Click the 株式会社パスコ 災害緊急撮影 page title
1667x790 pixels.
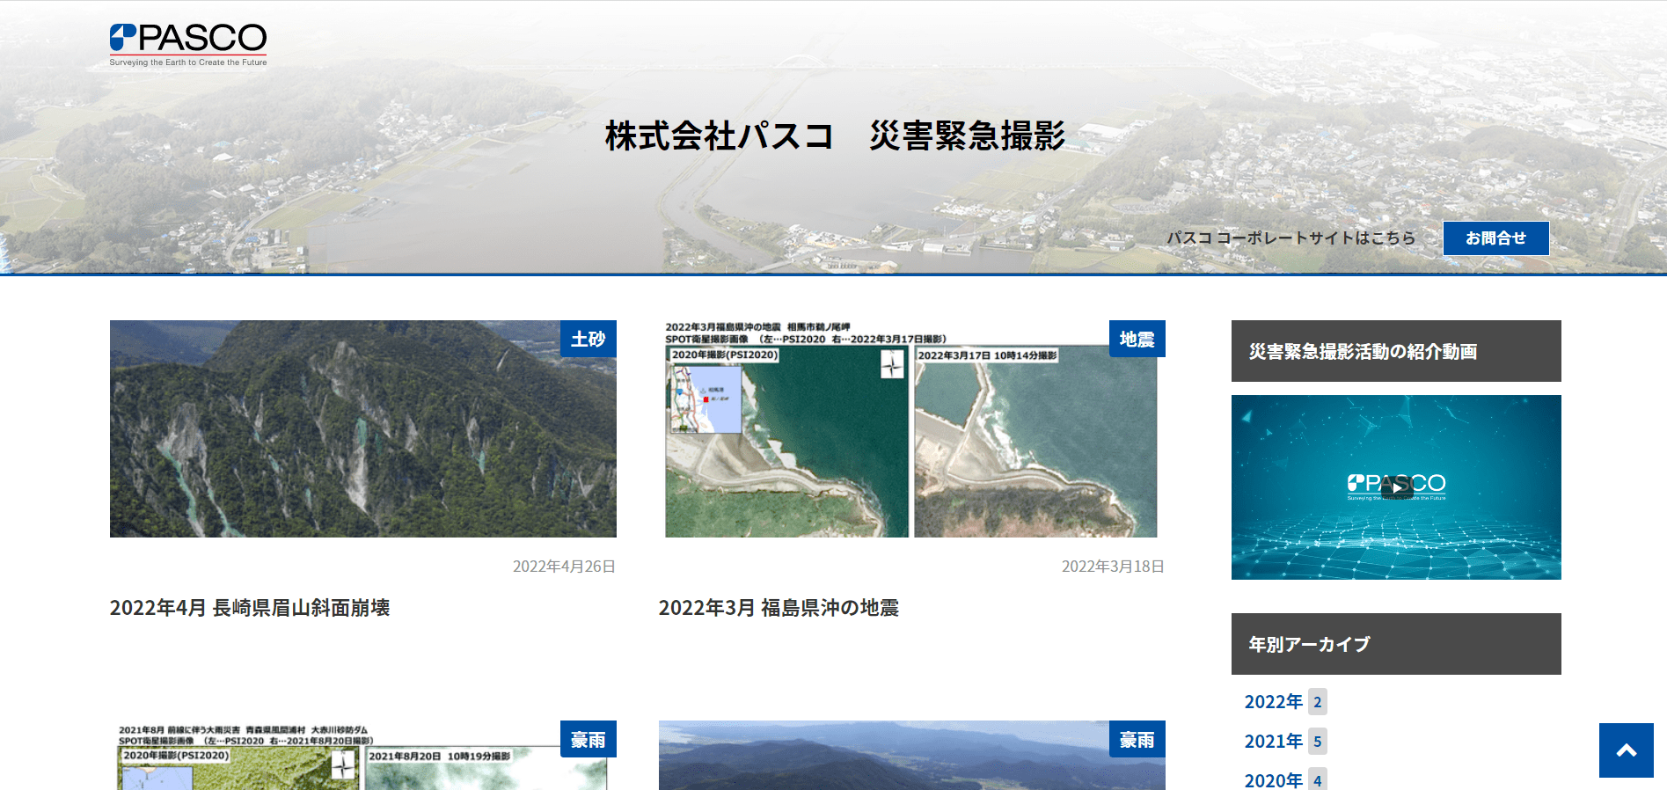pos(835,135)
